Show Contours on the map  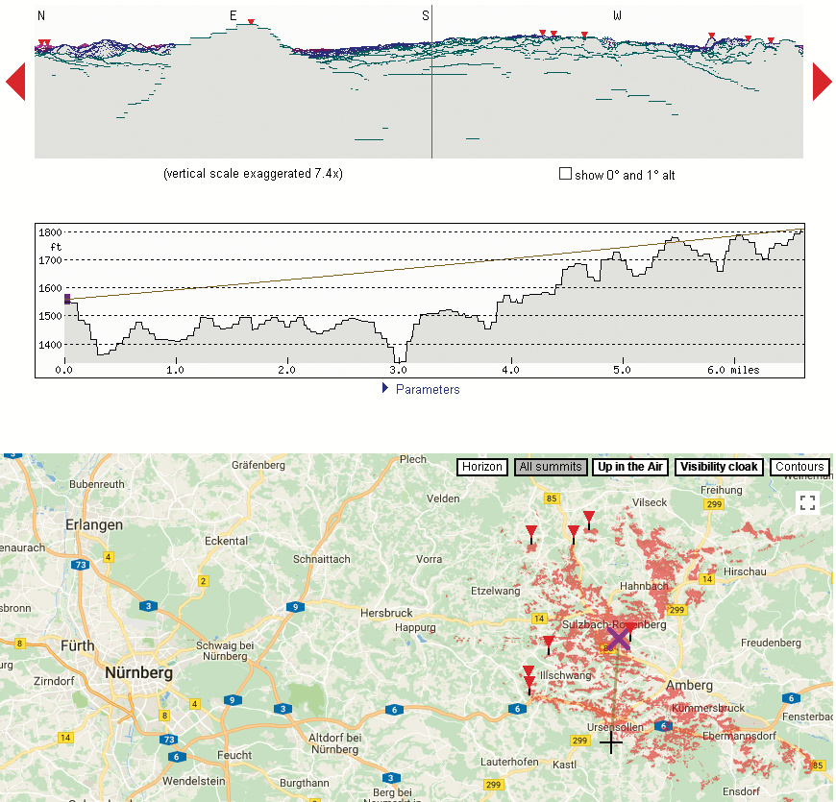click(799, 467)
